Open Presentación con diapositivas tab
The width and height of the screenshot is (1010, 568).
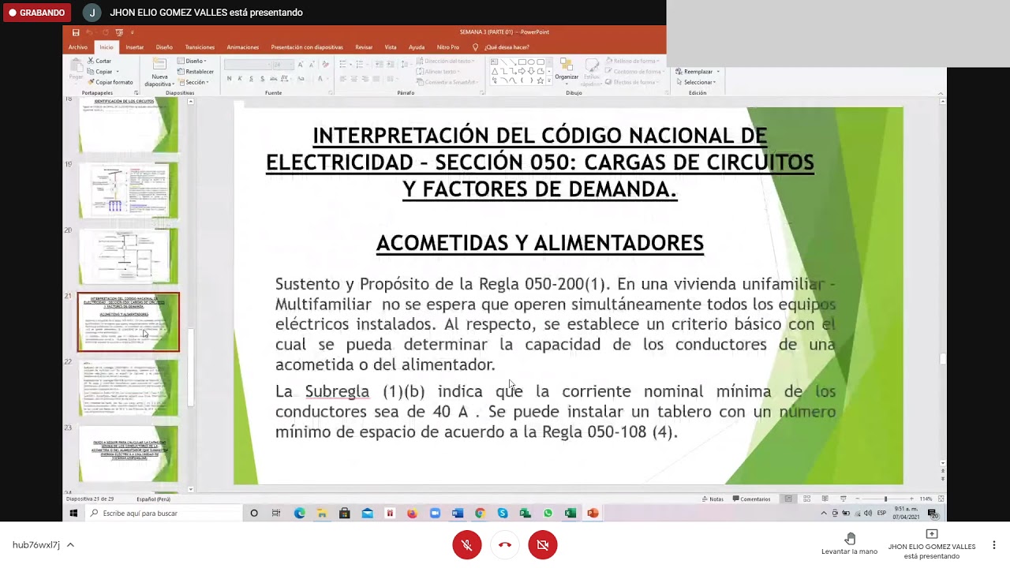coord(307,47)
